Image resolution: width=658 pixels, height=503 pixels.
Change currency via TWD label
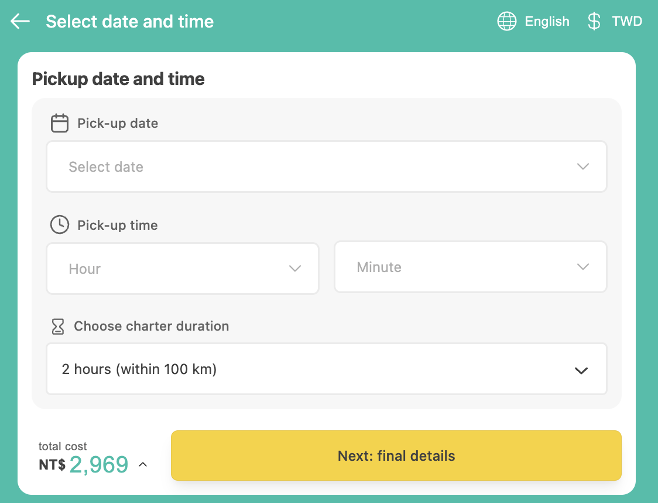[627, 22]
